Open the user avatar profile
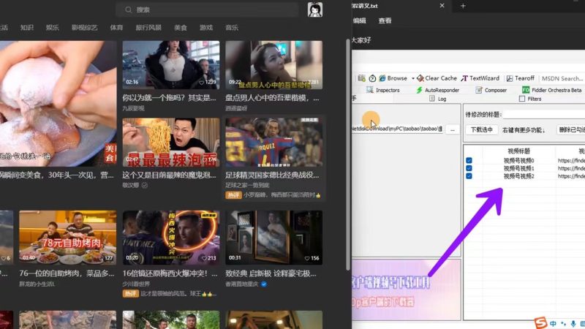This screenshot has height=329, width=585. [315, 10]
